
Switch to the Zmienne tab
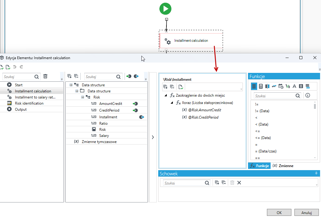pyautogui.click(x=283, y=166)
